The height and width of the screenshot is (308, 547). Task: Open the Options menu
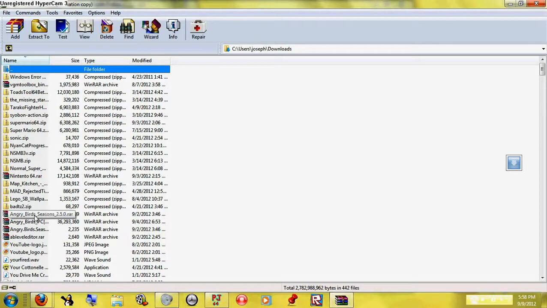click(x=96, y=13)
